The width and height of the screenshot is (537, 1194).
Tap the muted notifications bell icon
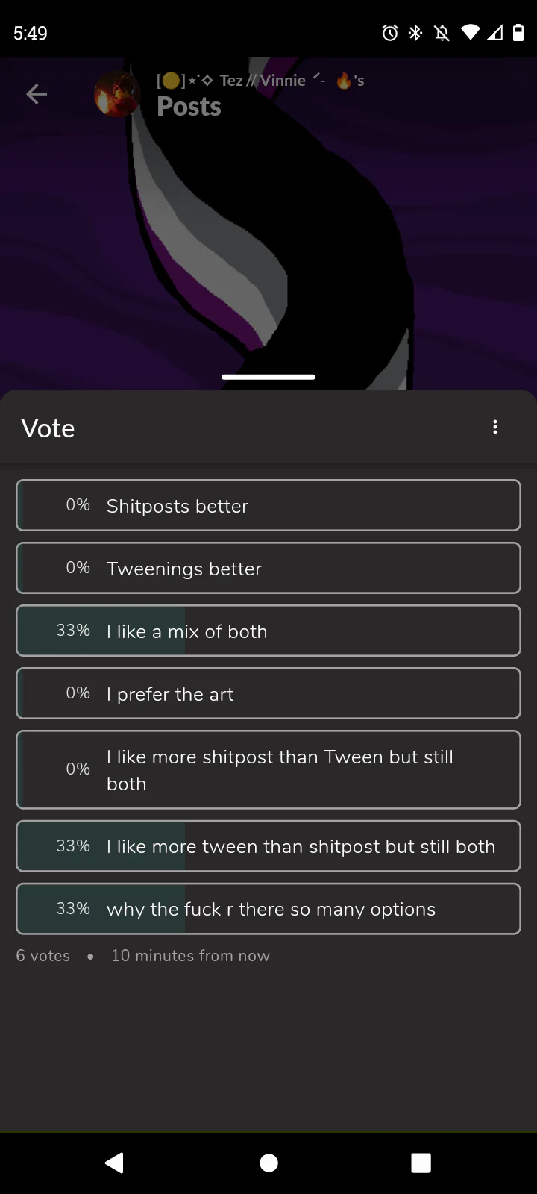click(442, 33)
